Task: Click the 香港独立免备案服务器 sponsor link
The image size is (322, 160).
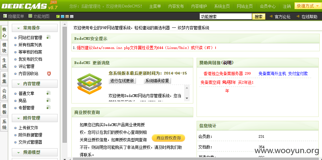Action: (227, 74)
